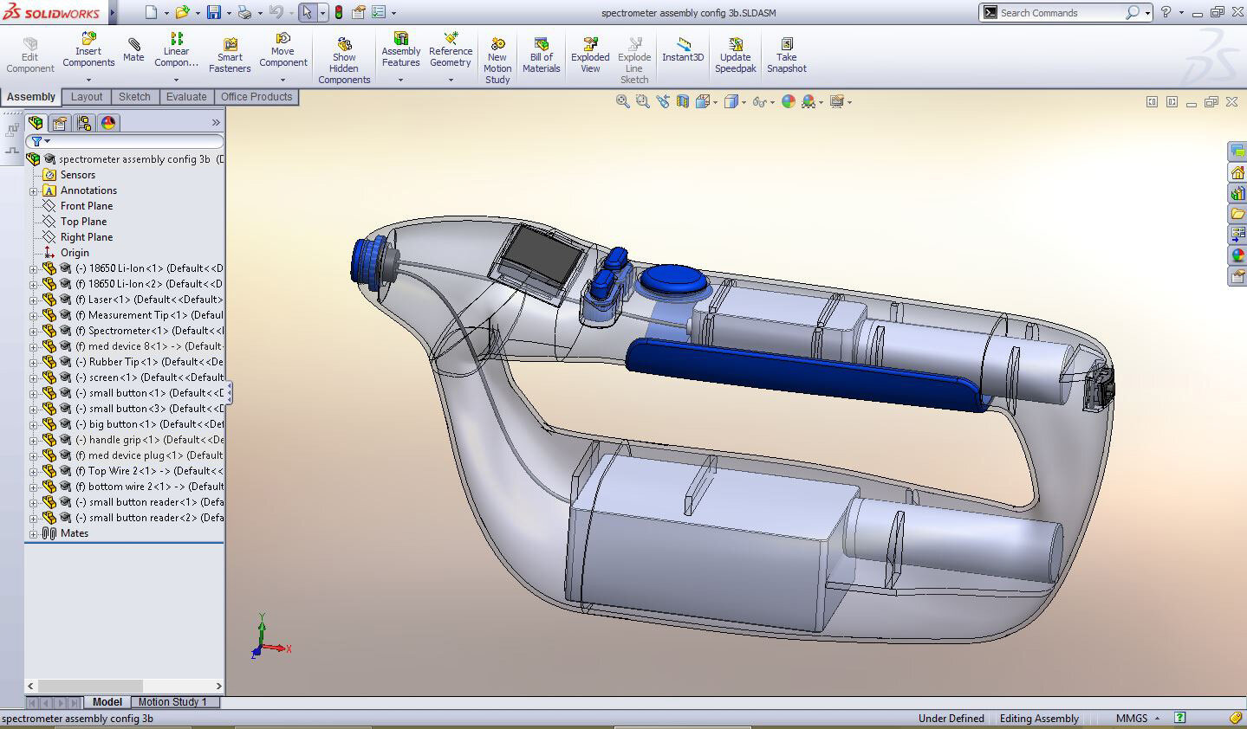The height and width of the screenshot is (729, 1247).
Task: Open the Assembly Features dropdown arrow
Action: pyautogui.click(x=400, y=80)
